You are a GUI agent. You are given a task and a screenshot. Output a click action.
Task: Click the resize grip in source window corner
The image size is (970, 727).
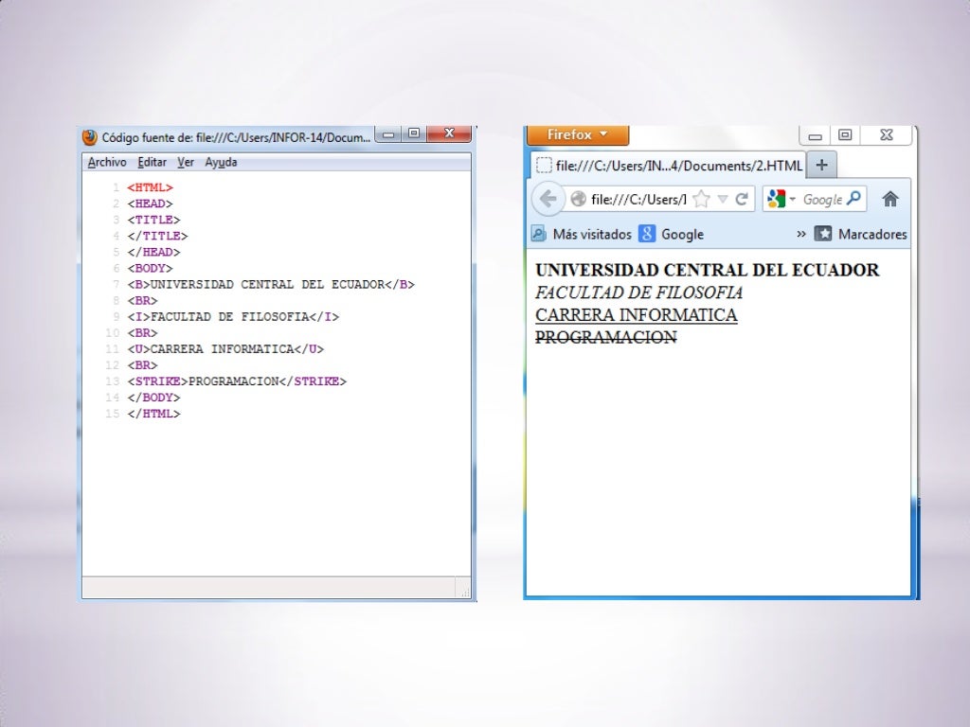tap(464, 591)
